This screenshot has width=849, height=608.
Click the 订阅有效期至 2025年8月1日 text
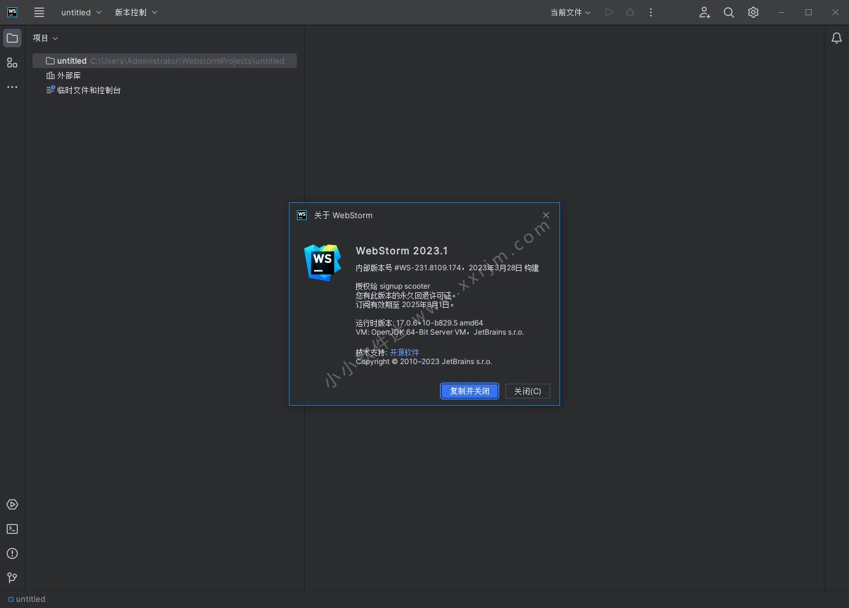tap(405, 305)
